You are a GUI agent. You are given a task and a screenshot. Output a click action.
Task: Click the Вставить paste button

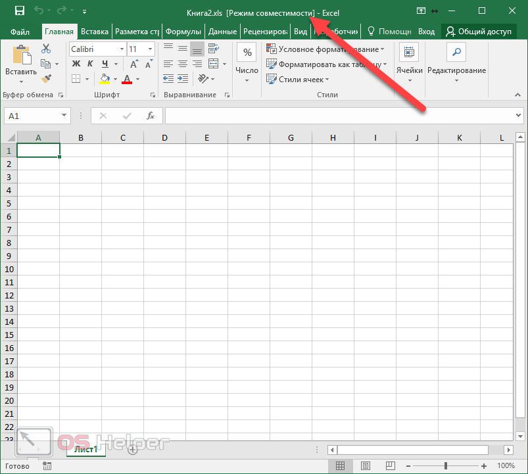click(21, 64)
